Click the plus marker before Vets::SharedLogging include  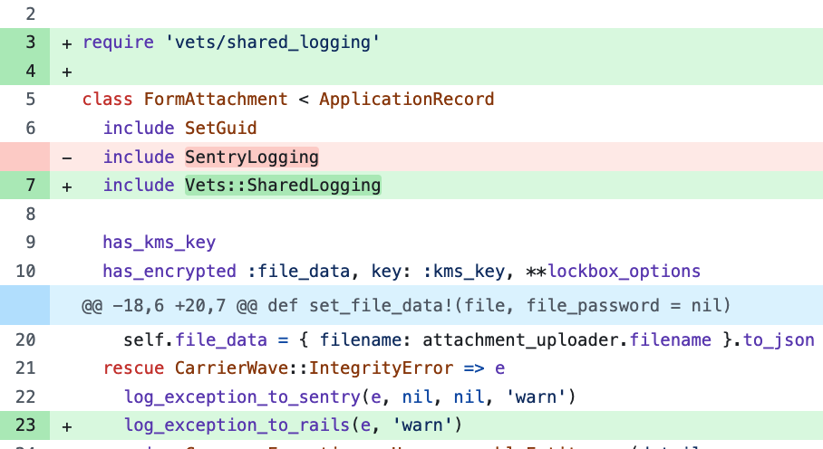(66, 186)
